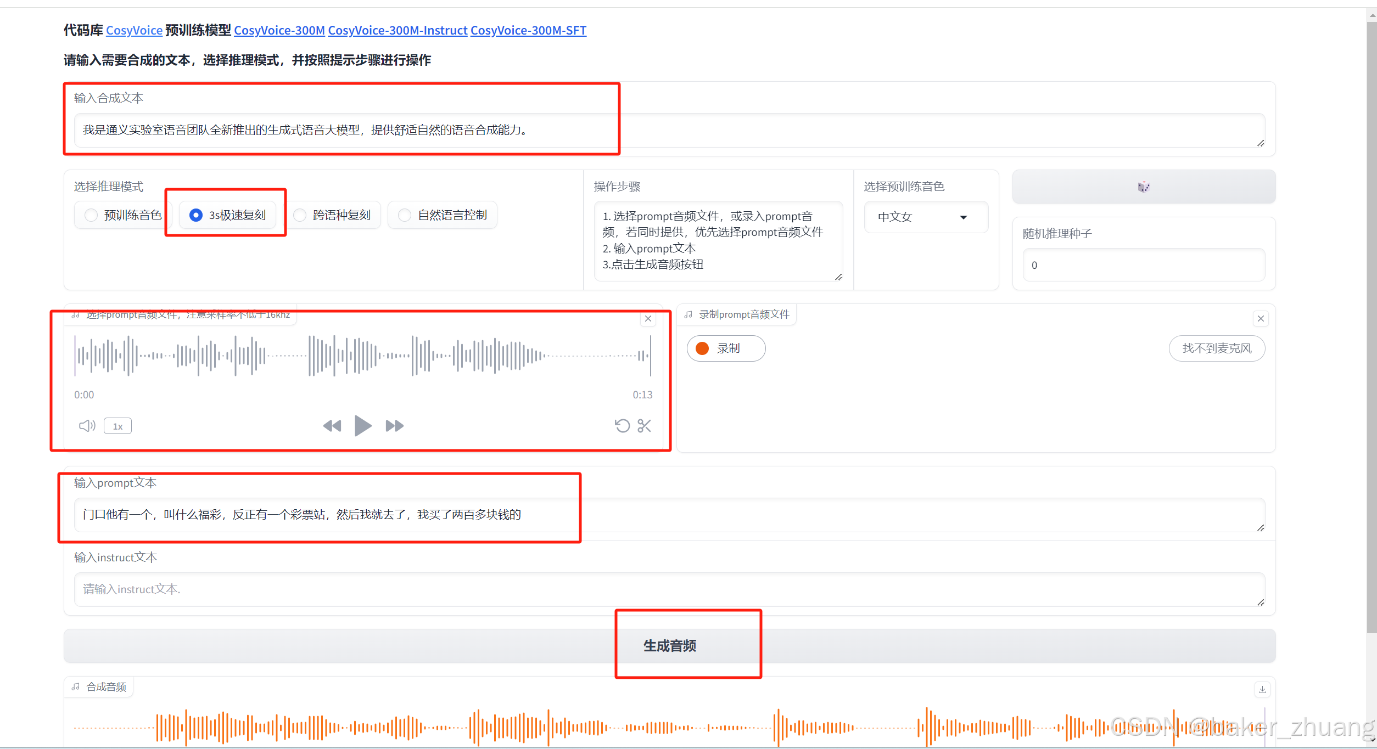Select 预训练音色 inference mode
The width and height of the screenshot is (1377, 749).
(x=91, y=215)
